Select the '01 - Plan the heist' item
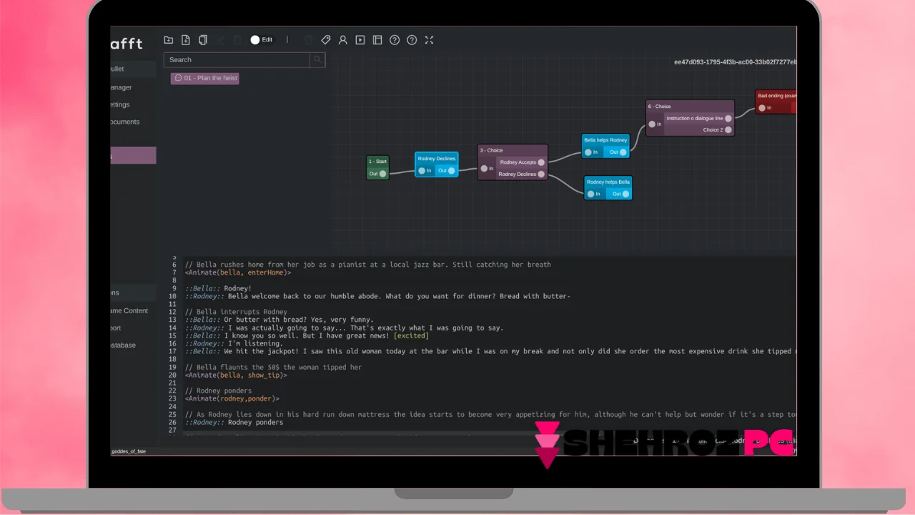Image resolution: width=915 pixels, height=515 pixels. point(205,78)
